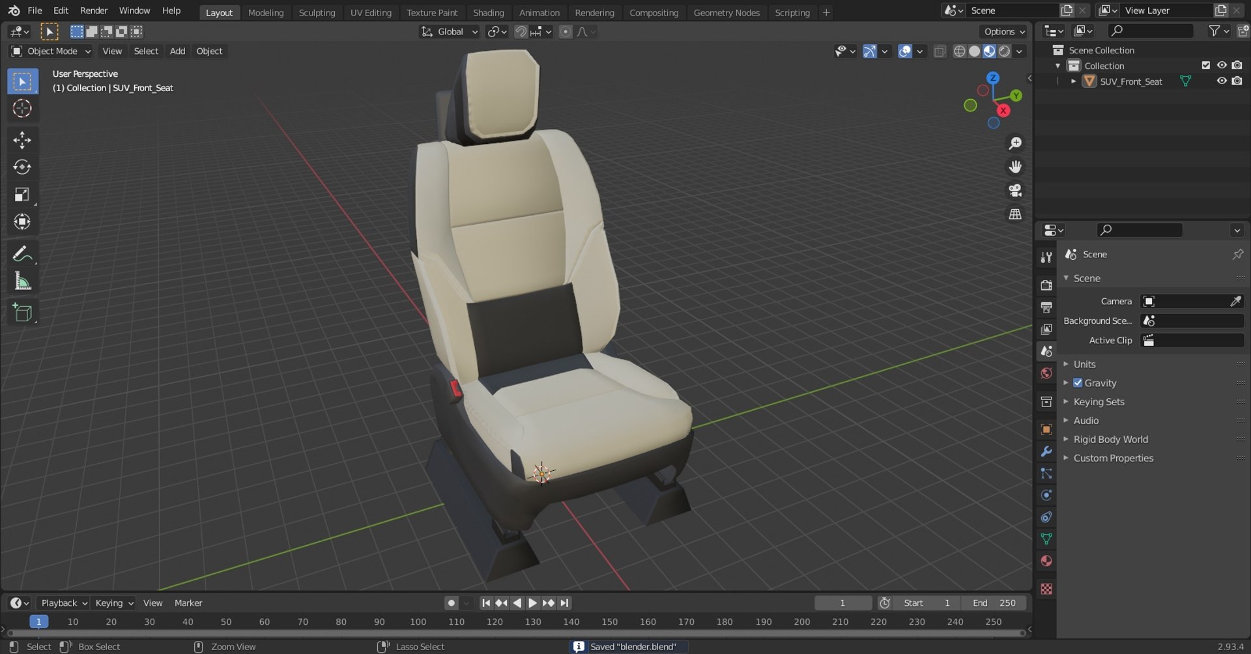This screenshot has height=654, width=1251.
Task: Open the Output properties tab
Action: [x=1046, y=307]
